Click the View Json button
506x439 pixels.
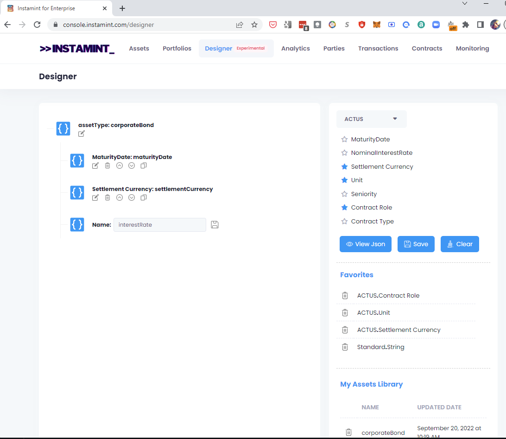(x=365, y=244)
